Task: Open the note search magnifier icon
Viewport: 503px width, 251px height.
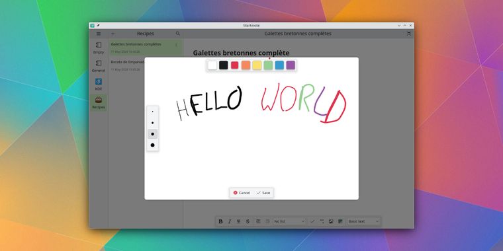Action: point(178,34)
